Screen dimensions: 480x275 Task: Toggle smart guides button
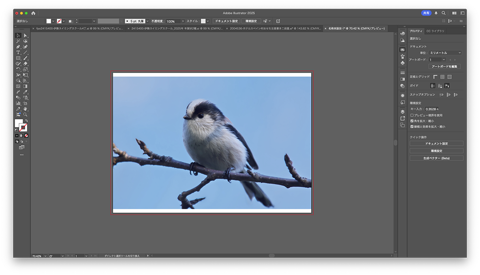coord(447,86)
